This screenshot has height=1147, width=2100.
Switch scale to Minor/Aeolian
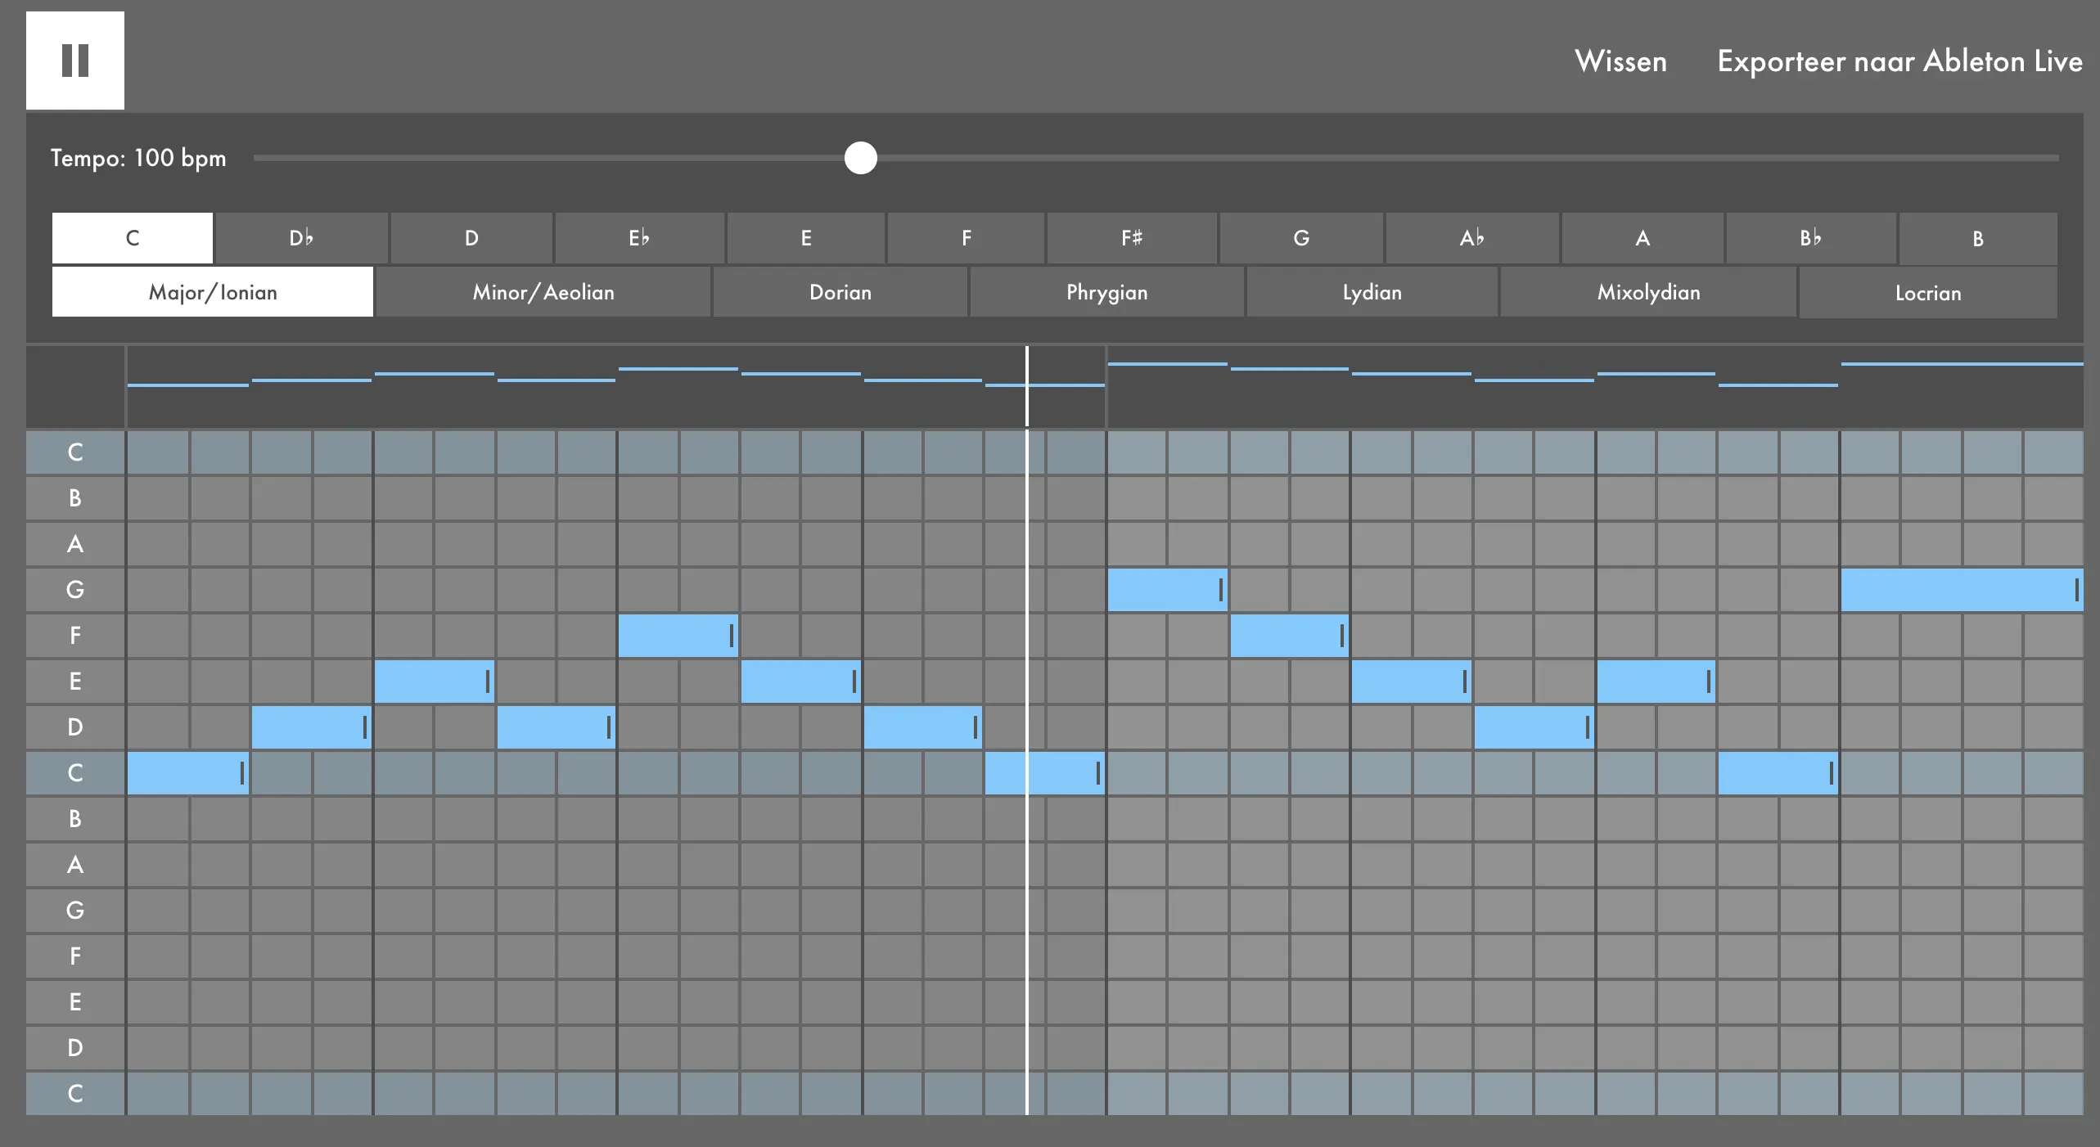click(x=543, y=292)
